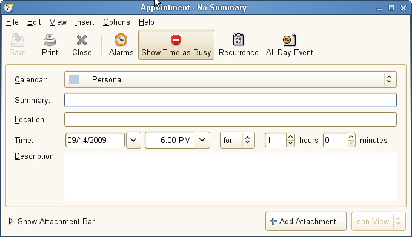Click the Save toolbar icon
Viewport: 412px width, 237px height.
[x=18, y=40]
